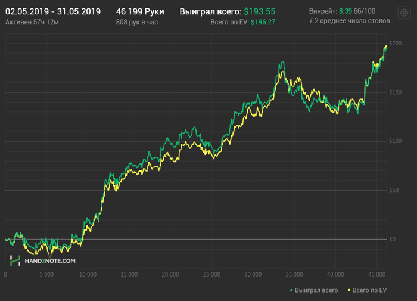Viewport: 417px width, 301px height.
Task: Click the date range 02.05.2019 - 31.05.2019
Action: coord(53,11)
